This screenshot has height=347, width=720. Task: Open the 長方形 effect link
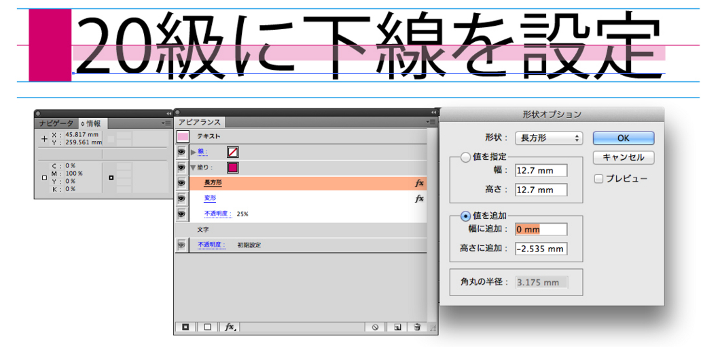click(213, 183)
